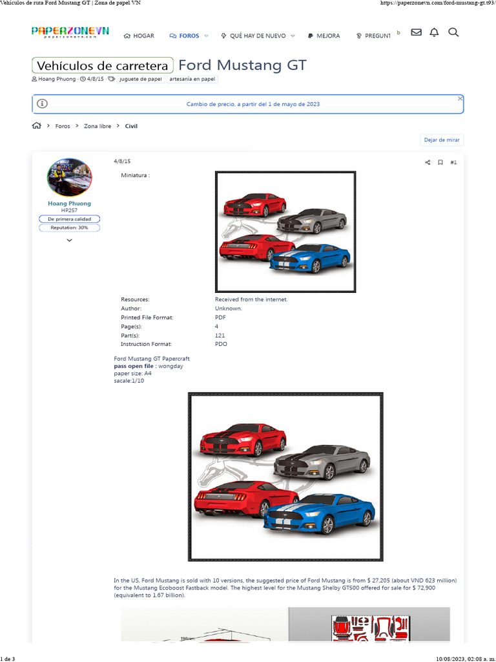Image resolution: width=496 pixels, height=662 pixels.
Task: Click the 'PDO' instruction format value
Action: (221, 344)
